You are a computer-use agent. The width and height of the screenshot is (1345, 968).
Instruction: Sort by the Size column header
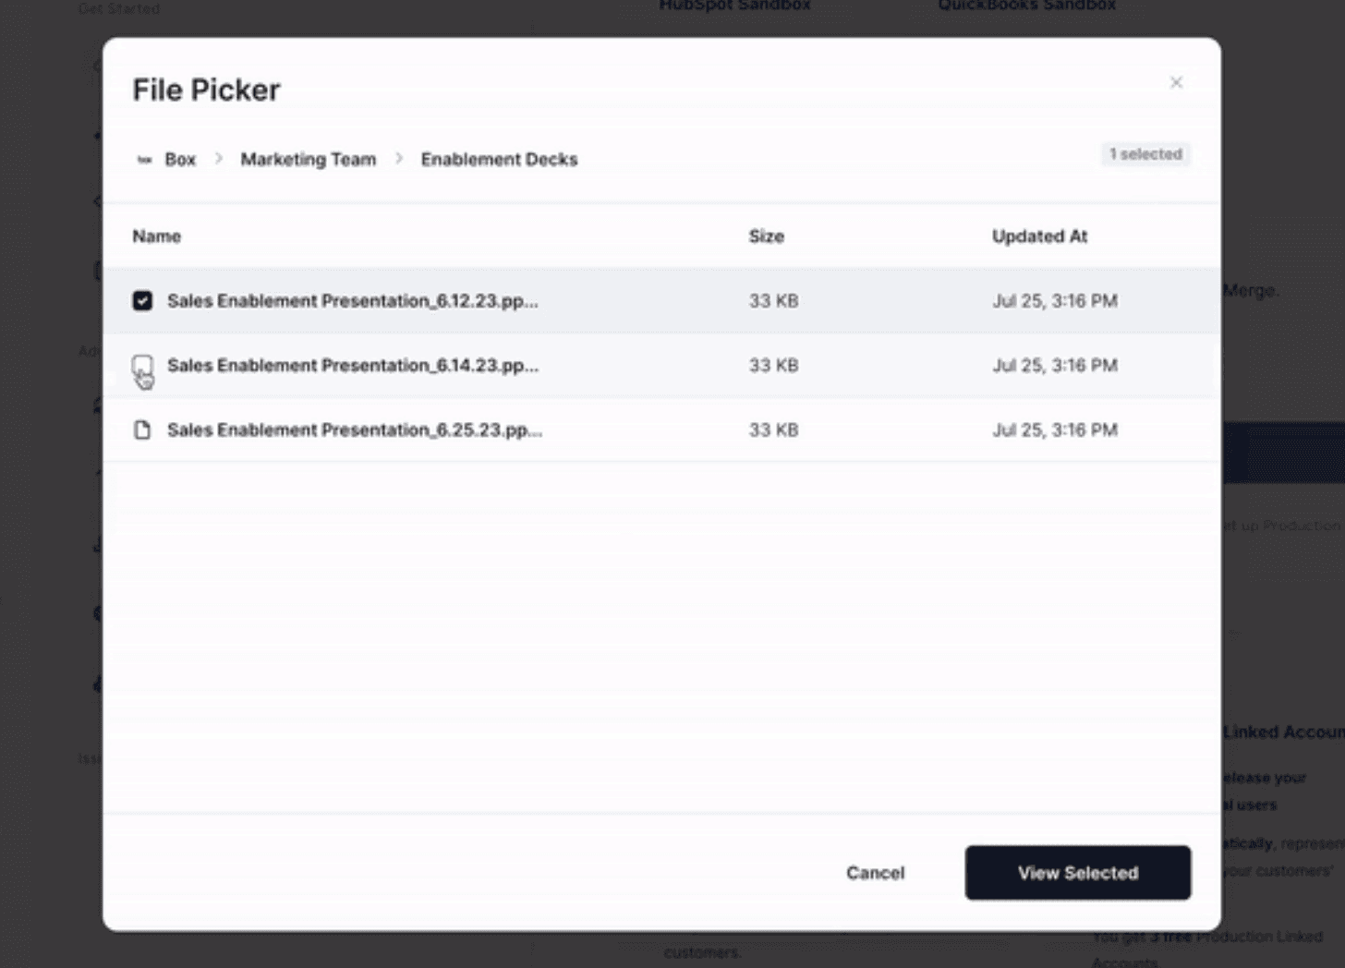pos(766,236)
